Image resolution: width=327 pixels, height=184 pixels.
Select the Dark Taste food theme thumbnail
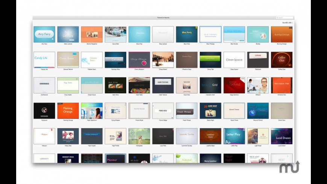click(x=139, y=85)
